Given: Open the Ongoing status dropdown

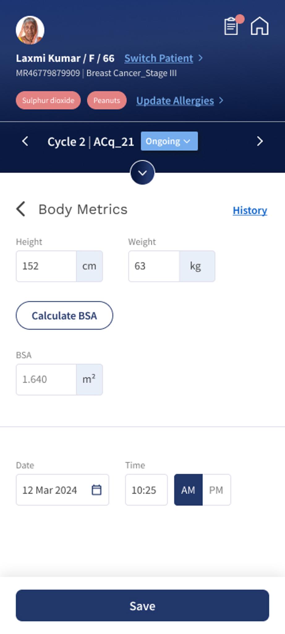Looking at the screenshot, I should point(169,141).
